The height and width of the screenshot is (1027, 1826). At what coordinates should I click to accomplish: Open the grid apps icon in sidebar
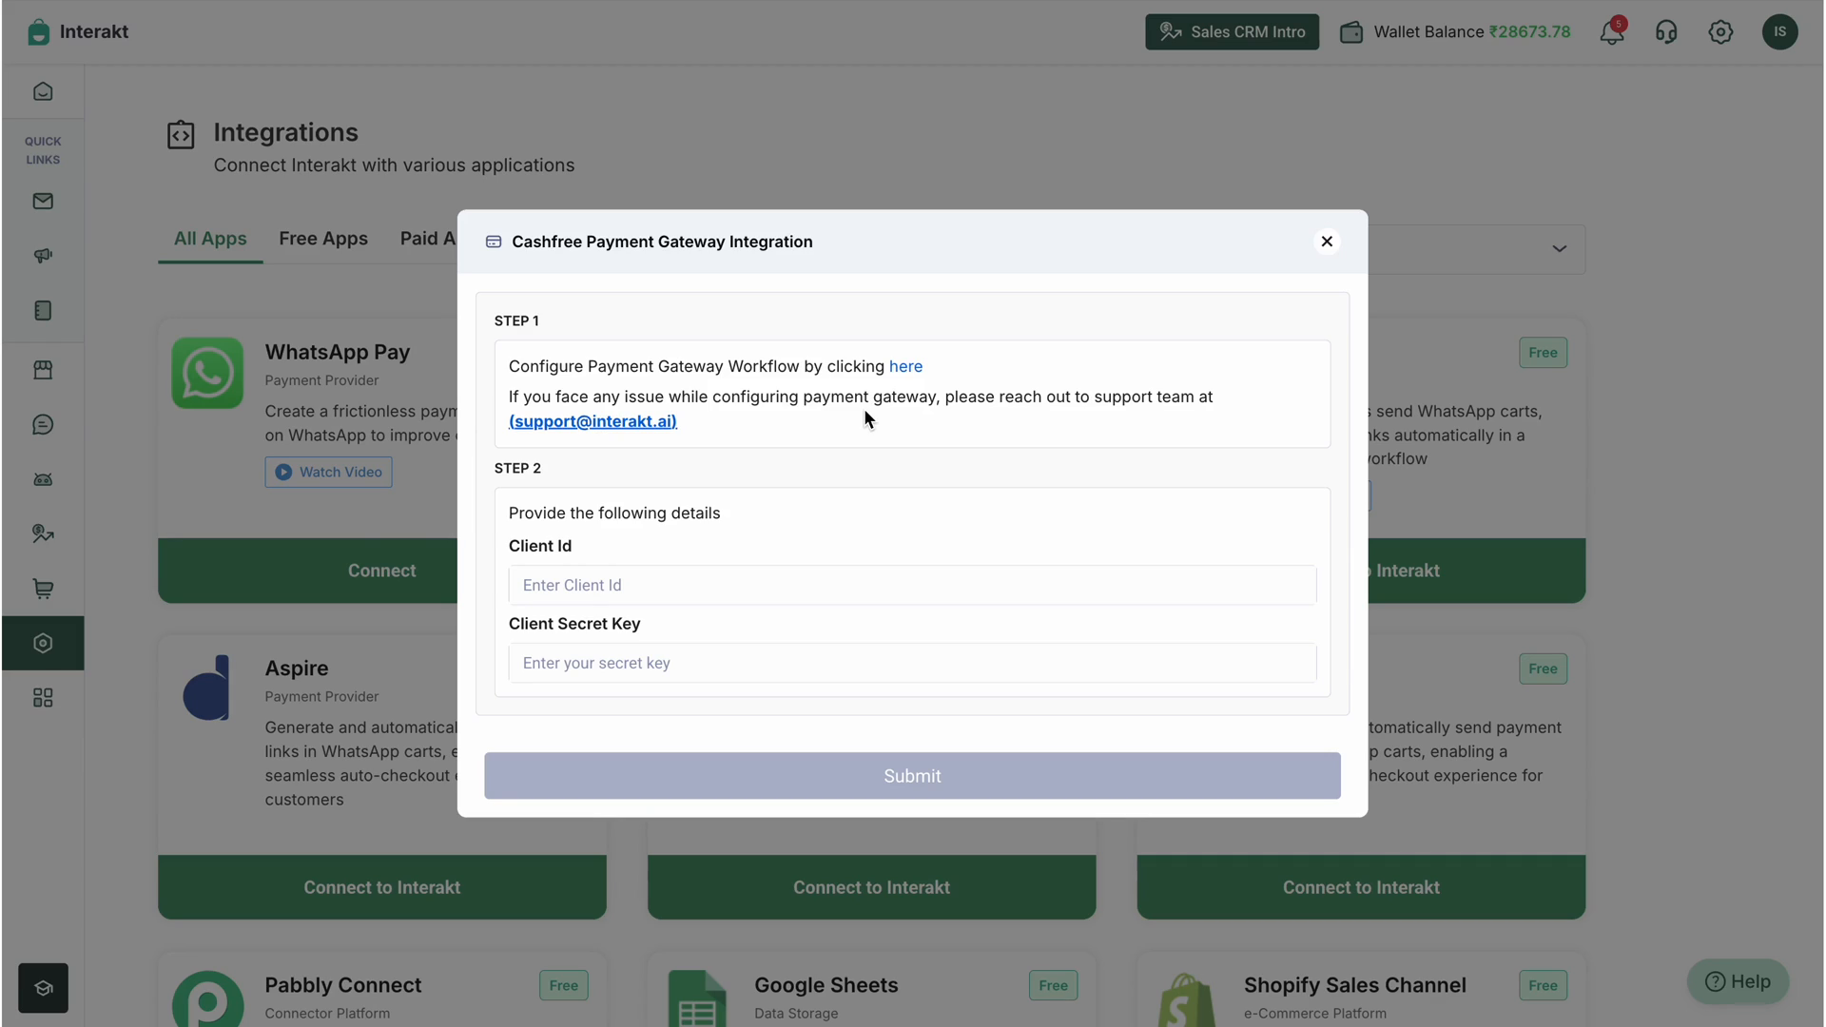click(x=43, y=698)
